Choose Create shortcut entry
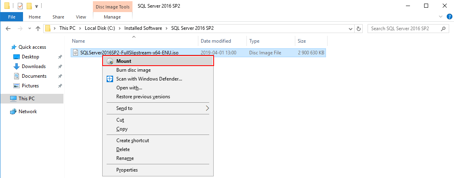This screenshot has width=454, height=178. click(x=158, y=141)
